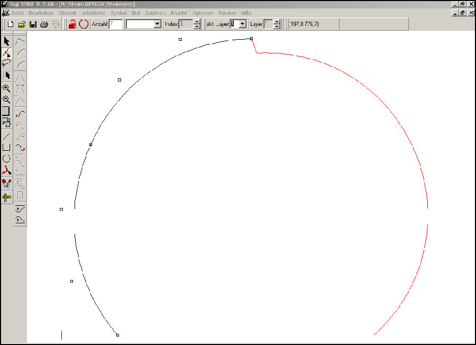Print using the printer icon
Screen dimensions: 476x345
[x=44, y=24]
